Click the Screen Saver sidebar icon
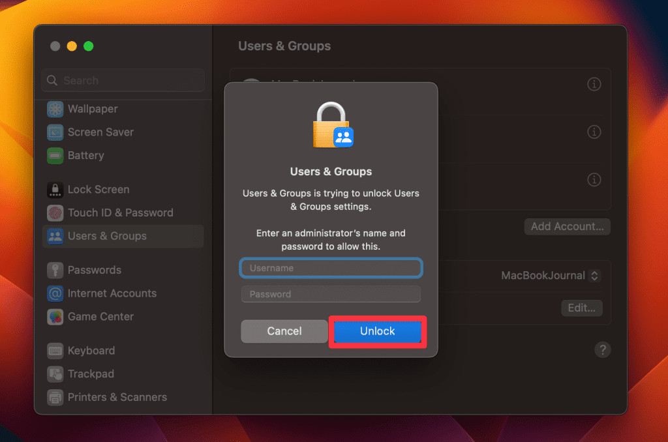The height and width of the screenshot is (442, 668). pos(55,132)
